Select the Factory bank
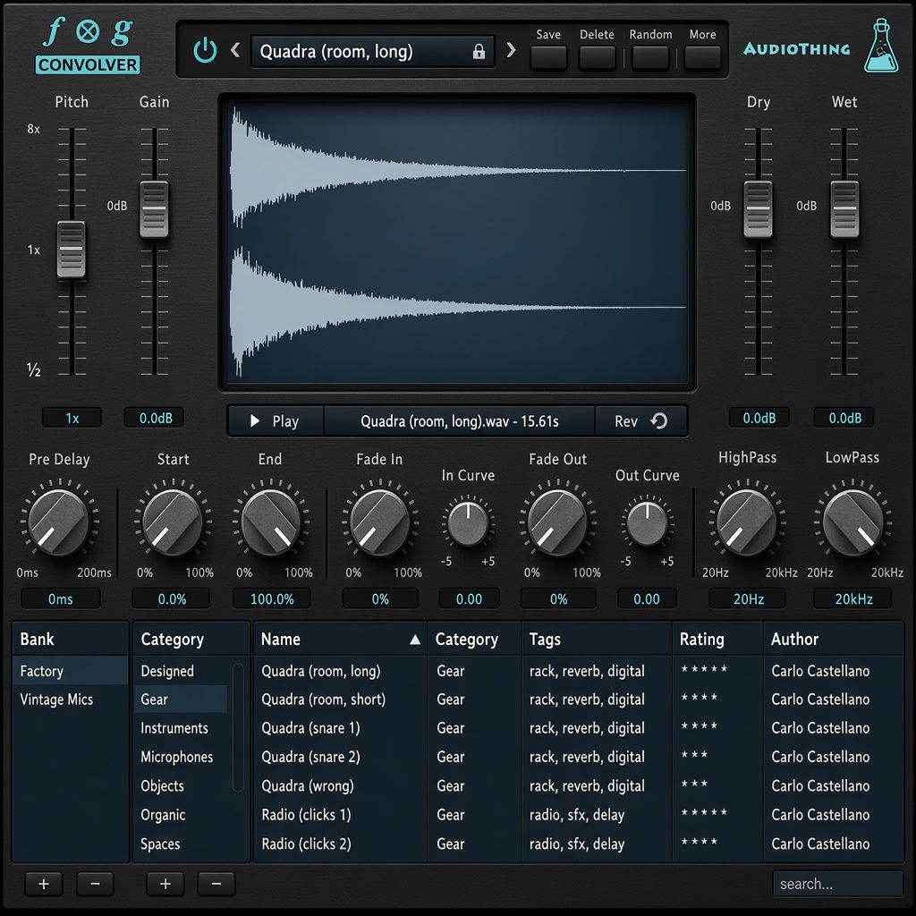 point(70,671)
